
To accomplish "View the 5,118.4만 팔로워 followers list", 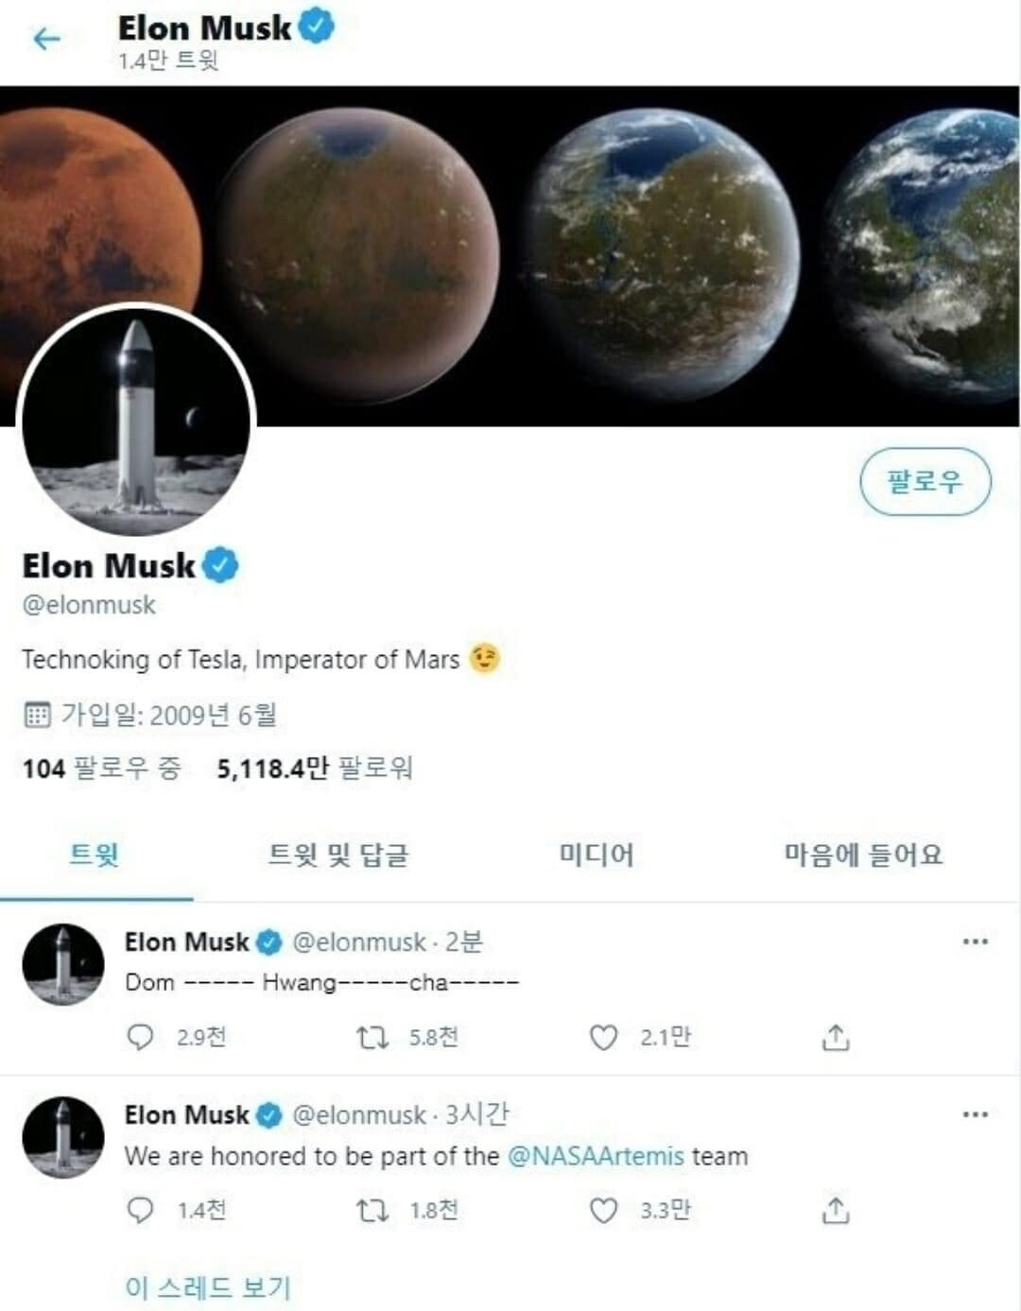I will 315,768.
